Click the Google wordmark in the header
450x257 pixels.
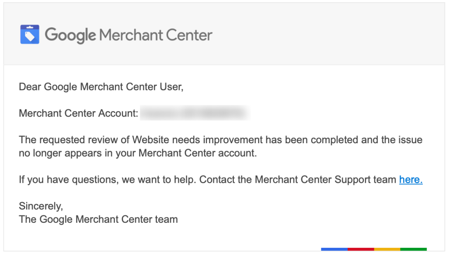70,35
